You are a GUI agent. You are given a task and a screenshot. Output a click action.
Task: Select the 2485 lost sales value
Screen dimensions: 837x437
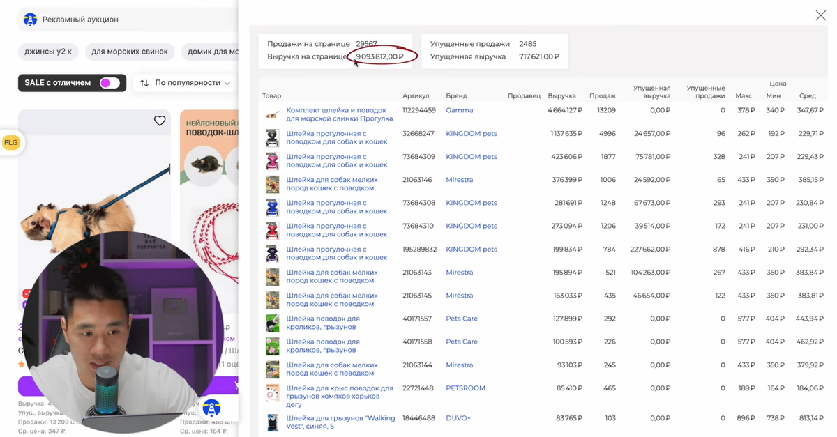pyautogui.click(x=528, y=43)
